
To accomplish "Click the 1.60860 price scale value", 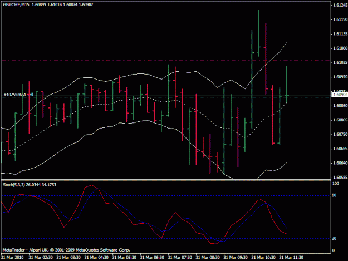I will pyautogui.click(x=340, y=106).
